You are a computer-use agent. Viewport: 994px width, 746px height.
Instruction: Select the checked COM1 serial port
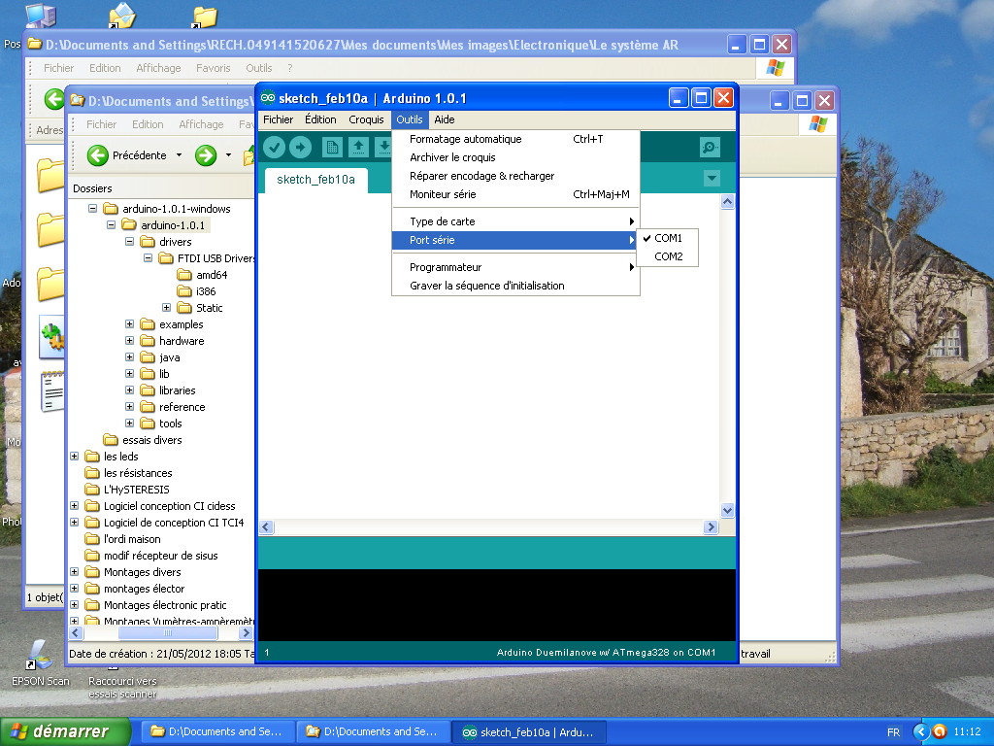point(668,238)
